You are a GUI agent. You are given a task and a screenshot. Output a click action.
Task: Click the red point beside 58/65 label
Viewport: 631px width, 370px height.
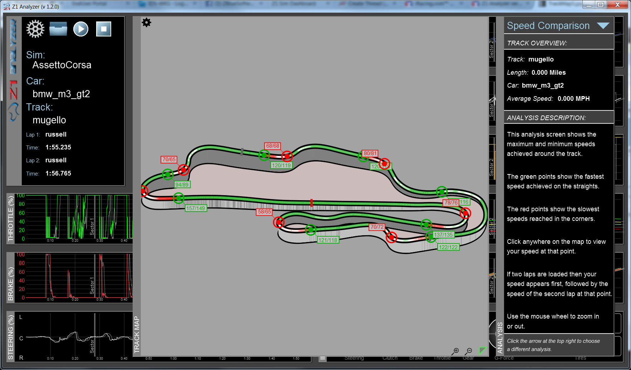pyautogui.click(x=278, y=222)
